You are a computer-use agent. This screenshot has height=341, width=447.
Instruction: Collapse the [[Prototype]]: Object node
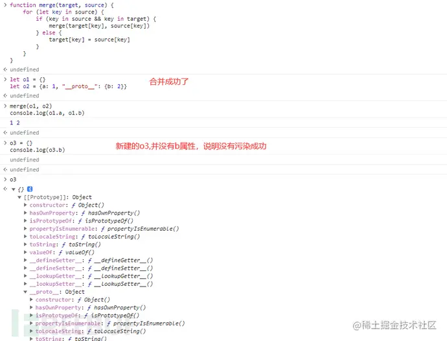click(19, 197)
